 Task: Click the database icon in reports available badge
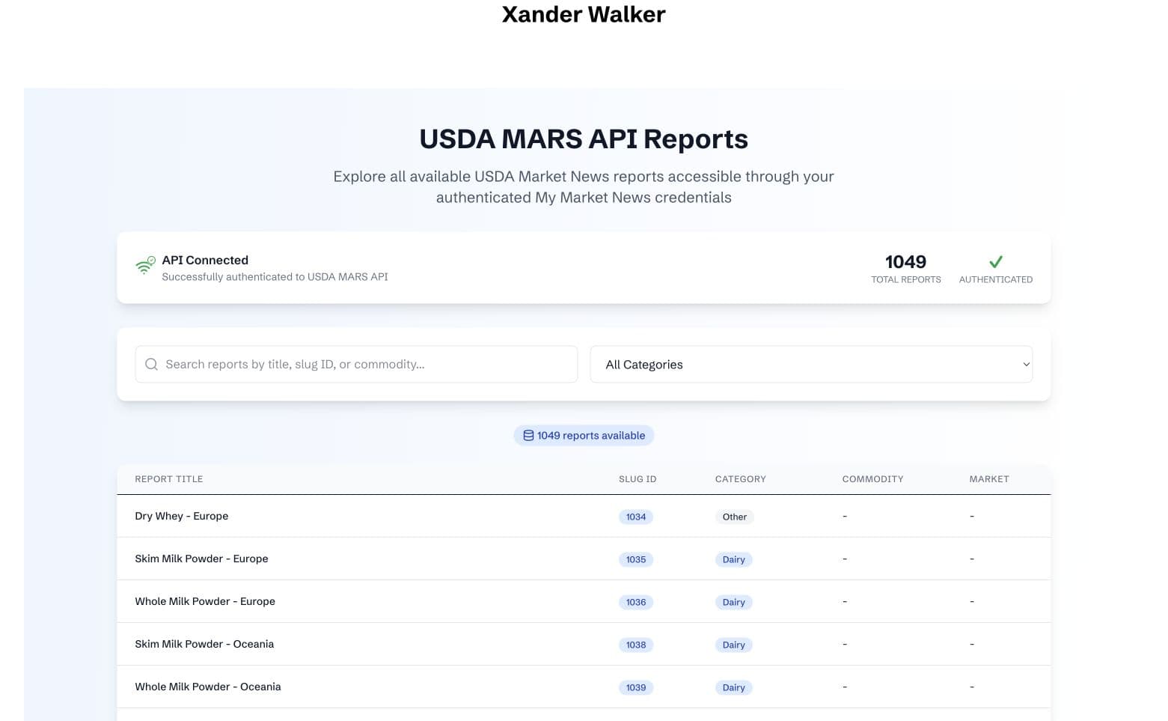click(528, 436)
